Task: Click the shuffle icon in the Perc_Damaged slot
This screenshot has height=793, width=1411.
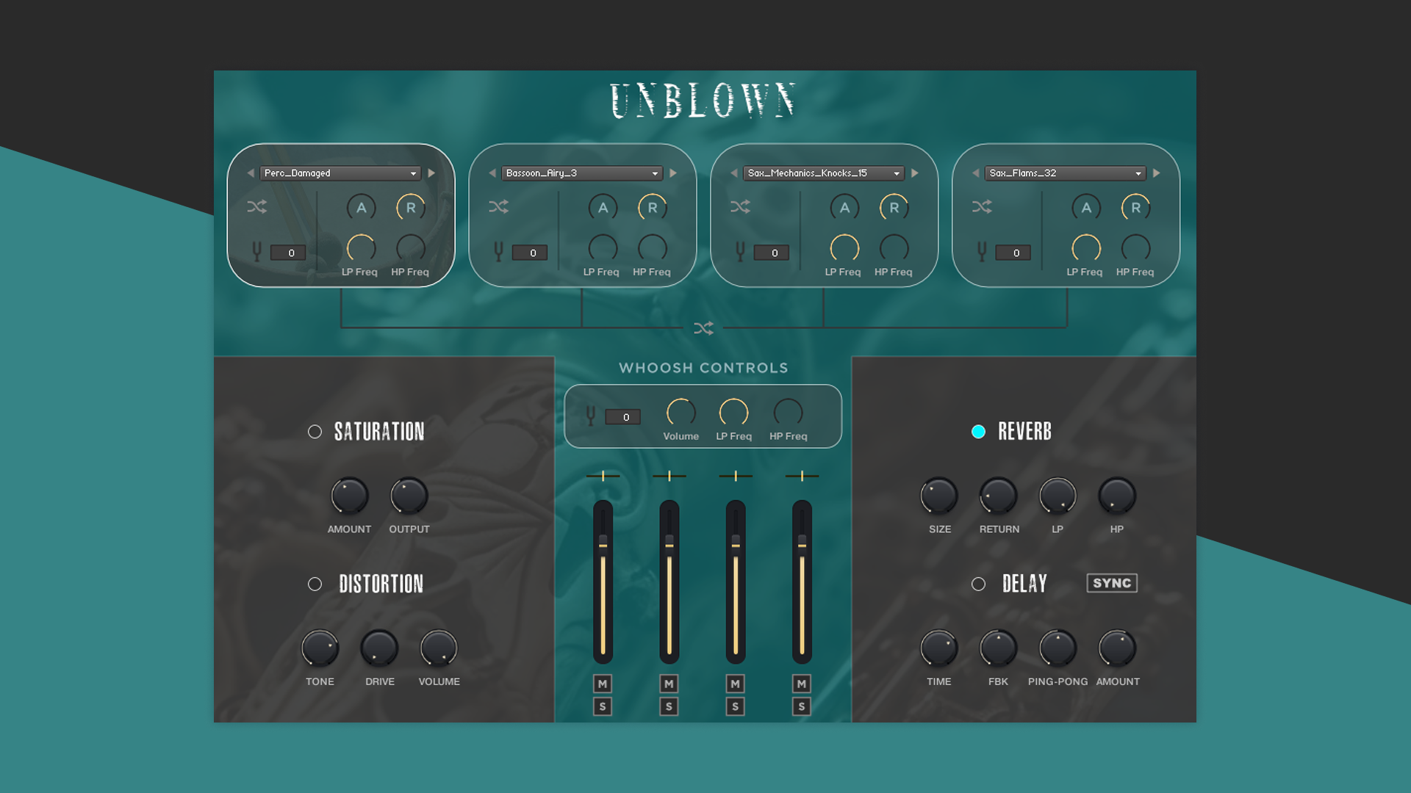Action: [x=256, y=207]
